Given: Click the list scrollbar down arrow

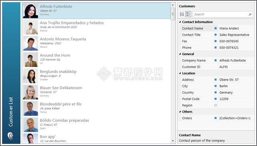Looking at the screenshot, I should tap(173, 141).
